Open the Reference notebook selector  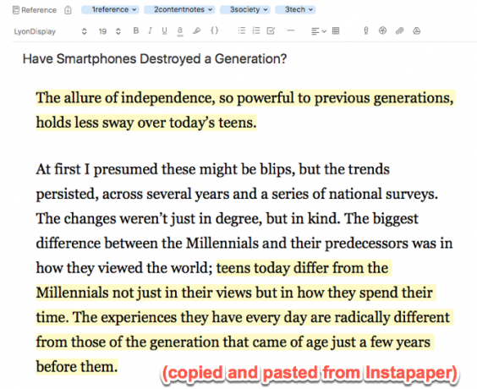[35, 10]
